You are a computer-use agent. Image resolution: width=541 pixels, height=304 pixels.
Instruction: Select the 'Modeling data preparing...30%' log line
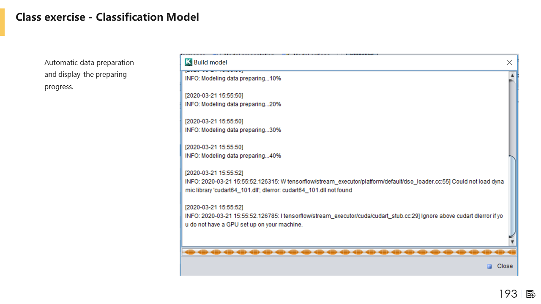[x=233, y=130]
